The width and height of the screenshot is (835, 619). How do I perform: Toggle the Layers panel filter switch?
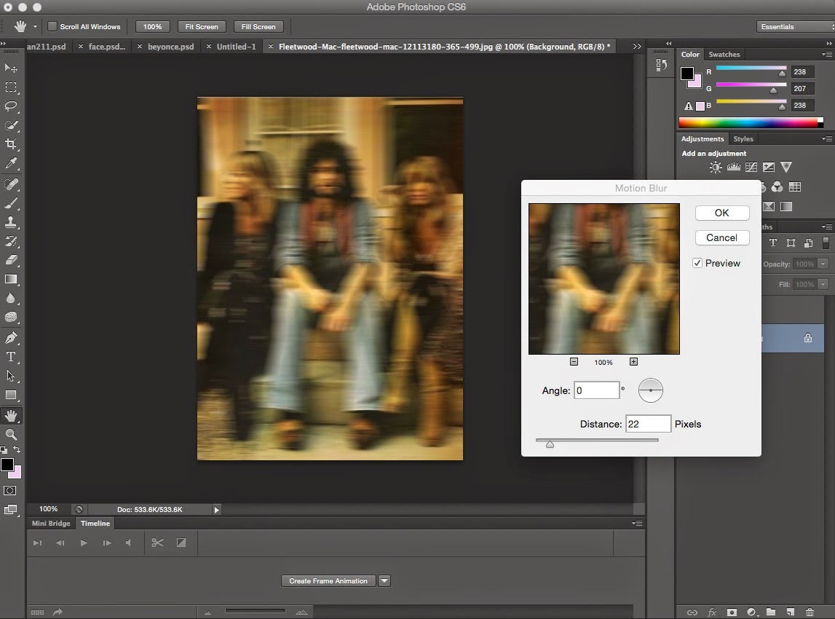[x=826, y=243]
